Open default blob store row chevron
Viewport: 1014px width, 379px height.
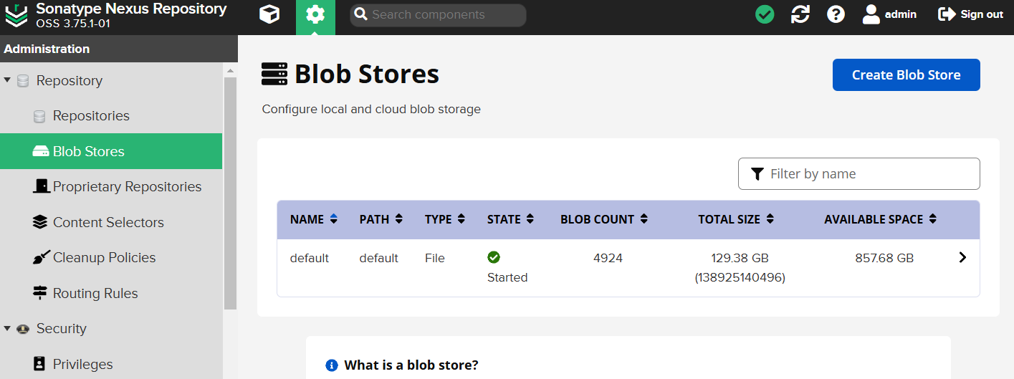point(962,258)
